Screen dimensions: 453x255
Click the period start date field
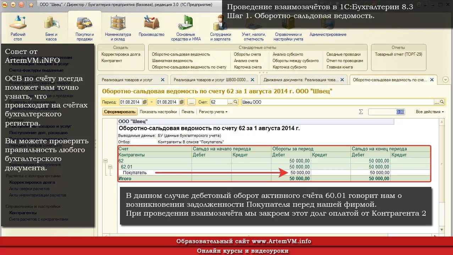coord(131,102)
